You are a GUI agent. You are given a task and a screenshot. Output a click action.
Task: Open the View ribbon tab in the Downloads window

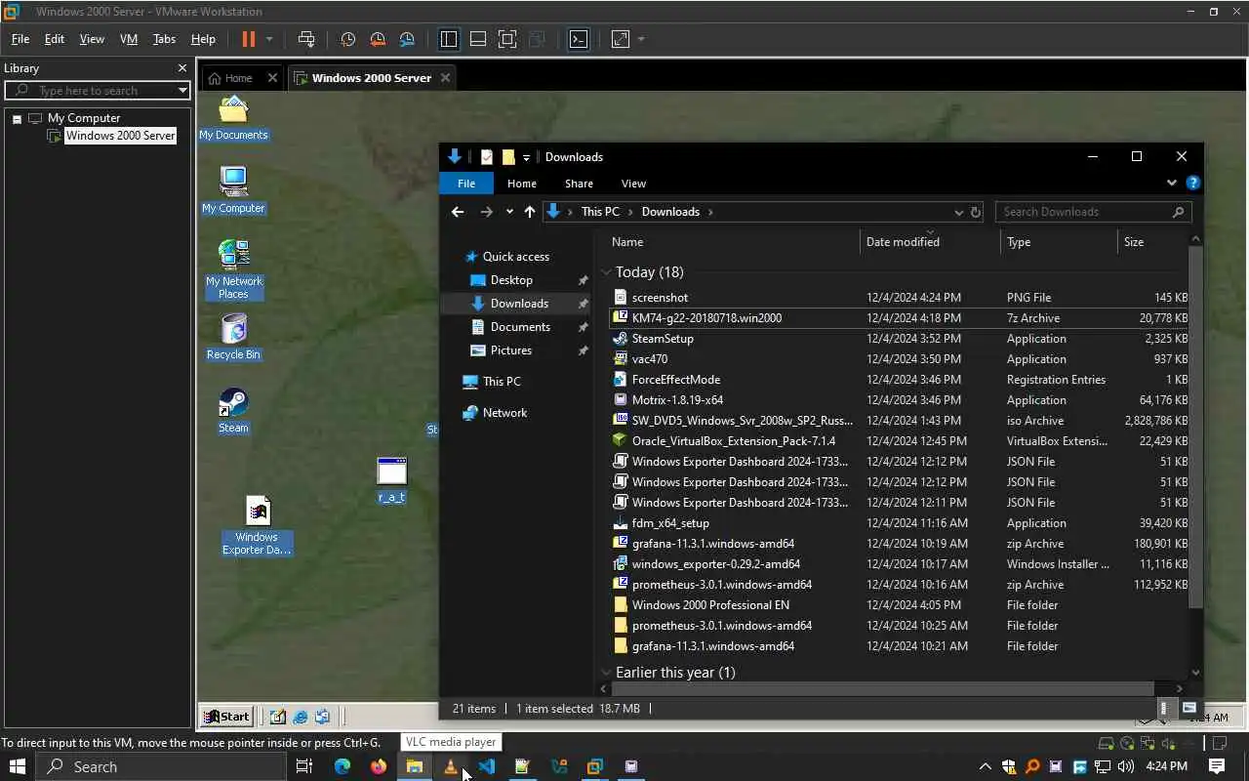[x=633, y=184]
